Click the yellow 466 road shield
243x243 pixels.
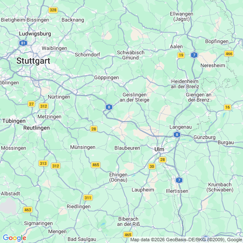(229, 54)
